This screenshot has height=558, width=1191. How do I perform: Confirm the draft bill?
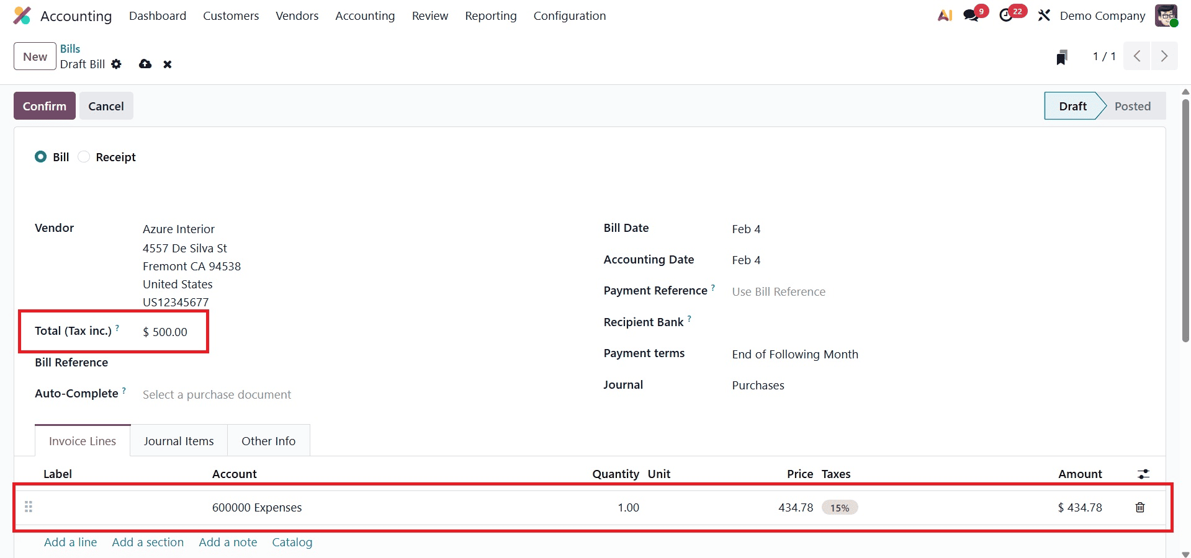(x=44, y=105)
